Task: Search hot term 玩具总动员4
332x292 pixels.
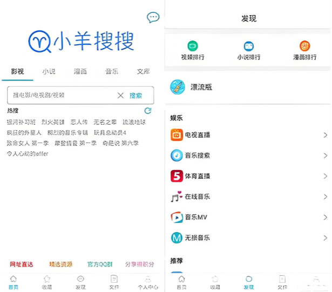Action: (110, 133)
